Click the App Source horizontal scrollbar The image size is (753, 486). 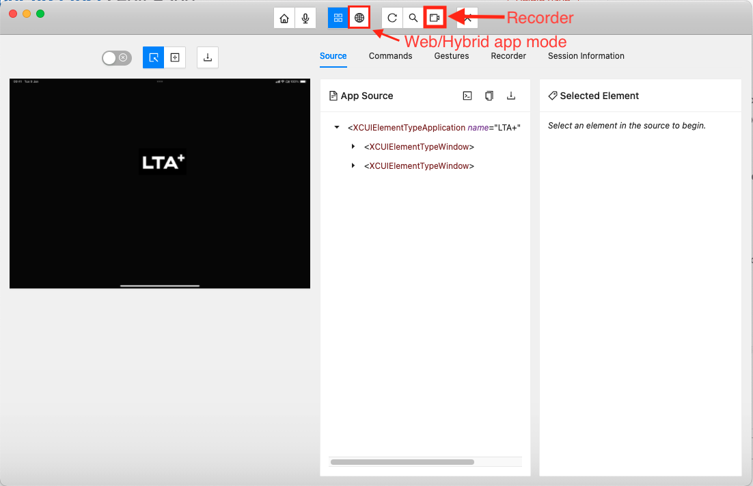(402, 462)
